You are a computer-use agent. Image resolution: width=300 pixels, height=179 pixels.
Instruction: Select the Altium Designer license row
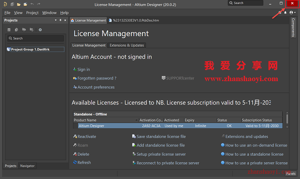180,126
